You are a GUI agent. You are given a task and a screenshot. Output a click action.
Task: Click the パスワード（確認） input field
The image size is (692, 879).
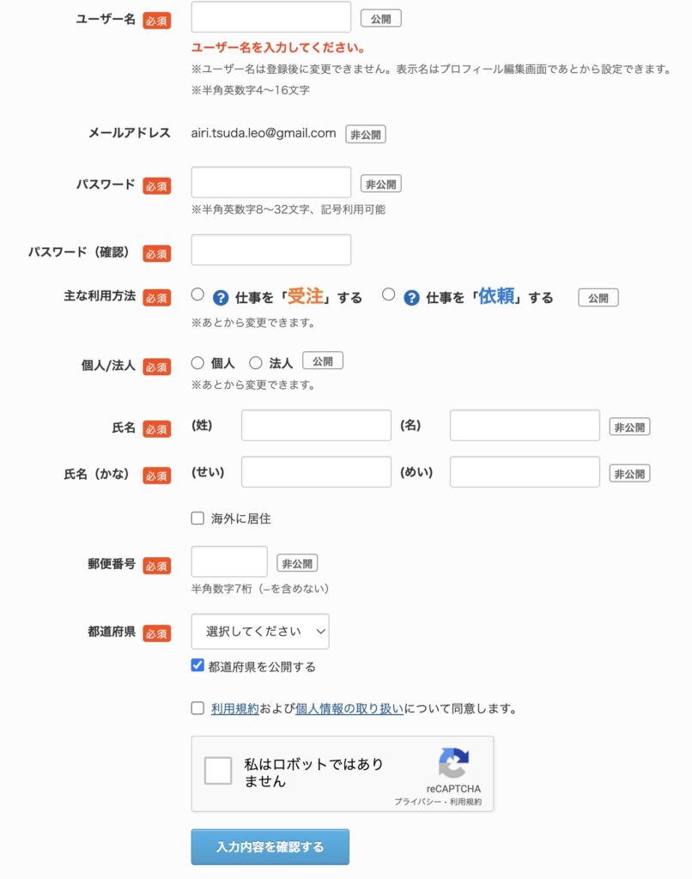point(270,250)
